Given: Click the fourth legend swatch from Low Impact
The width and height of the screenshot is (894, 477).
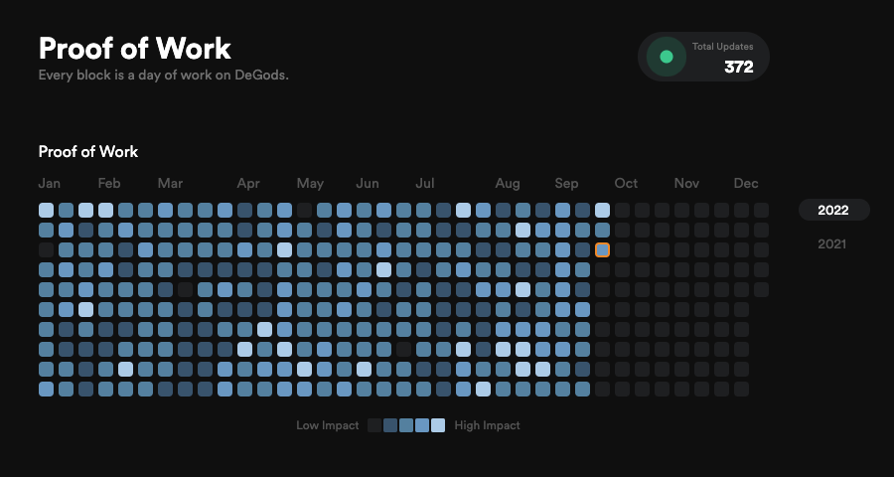Looking at the screenshot, I should pyautogui.click(x=422, y=425).
